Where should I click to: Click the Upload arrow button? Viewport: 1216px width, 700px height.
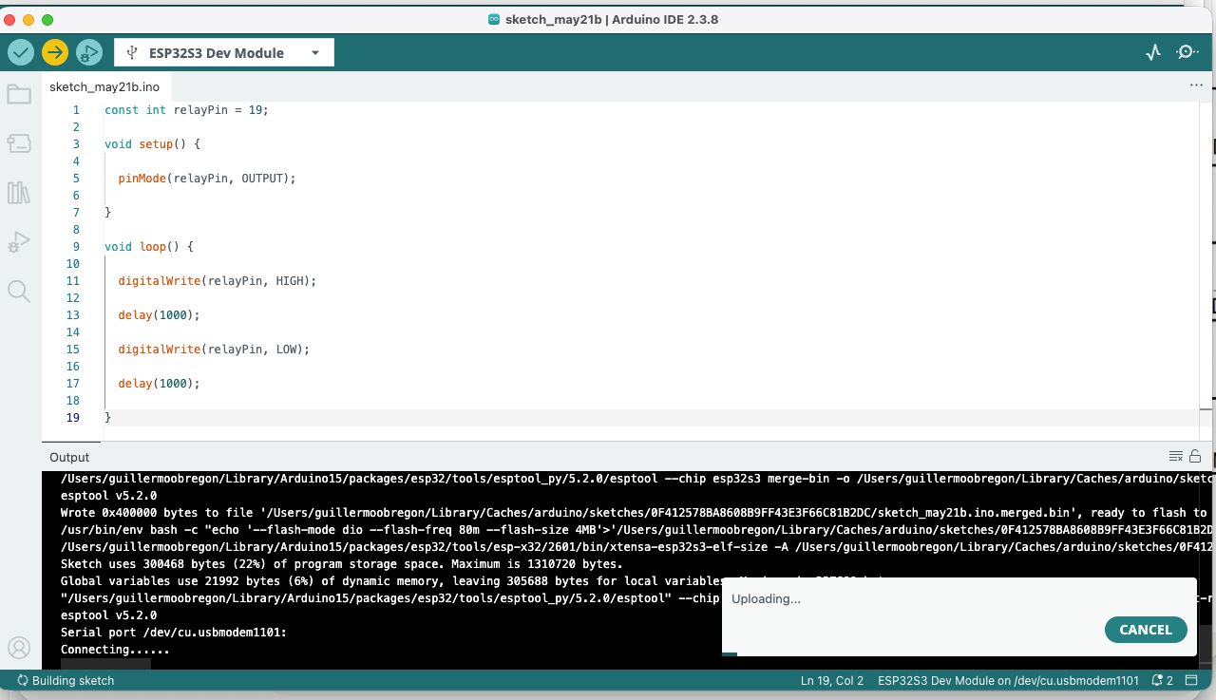pos(55,52)
